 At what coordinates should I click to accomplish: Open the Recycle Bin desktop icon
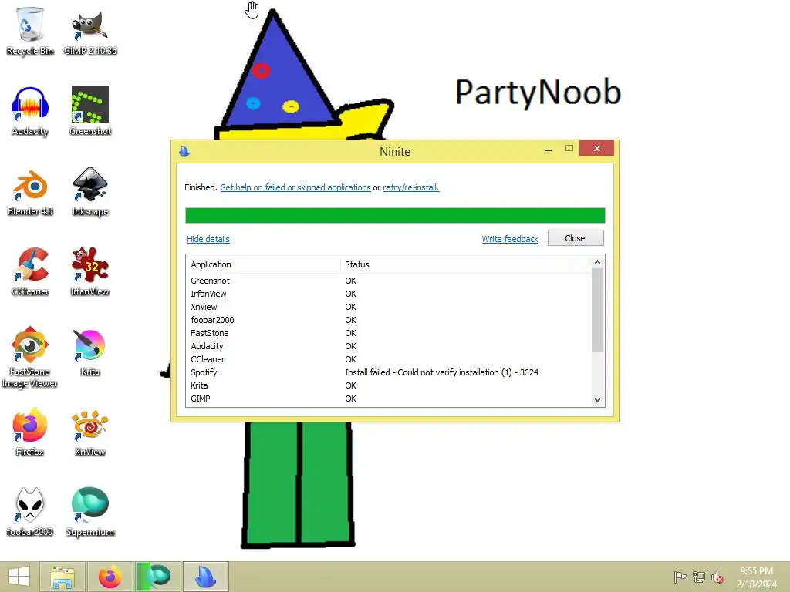30,31
